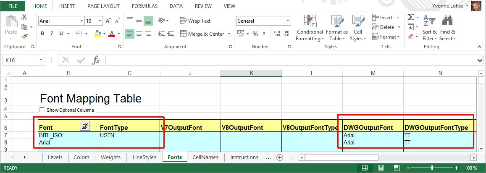Apply borders using the Borders icon
Viewport: 486px width, 173px height.
(x=79, y=34)
